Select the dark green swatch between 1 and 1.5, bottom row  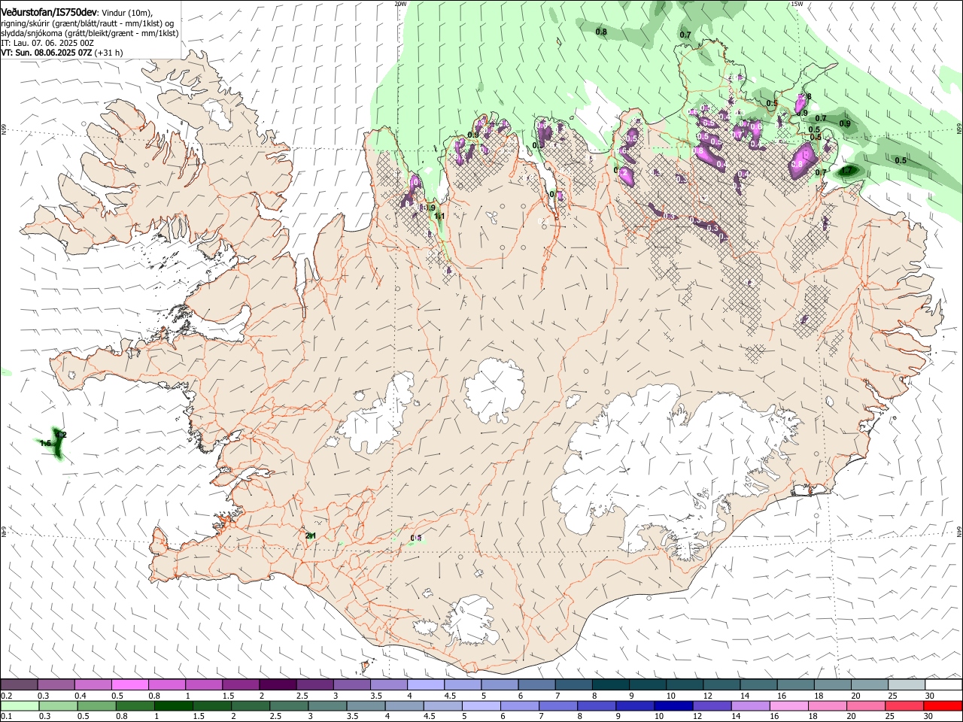point(174,705)
